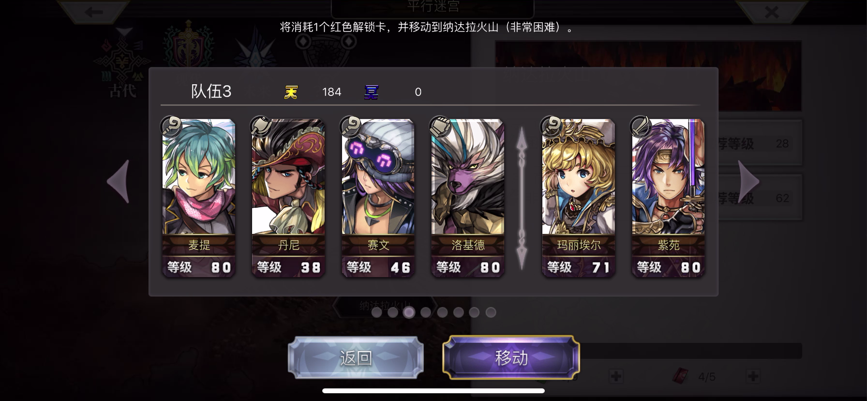The image size is (867, 401).
Task: Select the last team page dot
Action: tap(491, 312)
